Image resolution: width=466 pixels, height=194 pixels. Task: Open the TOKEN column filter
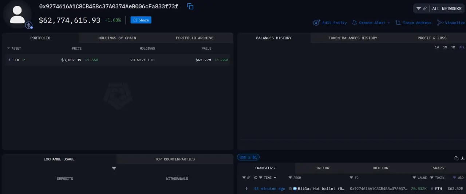(432, 178)
